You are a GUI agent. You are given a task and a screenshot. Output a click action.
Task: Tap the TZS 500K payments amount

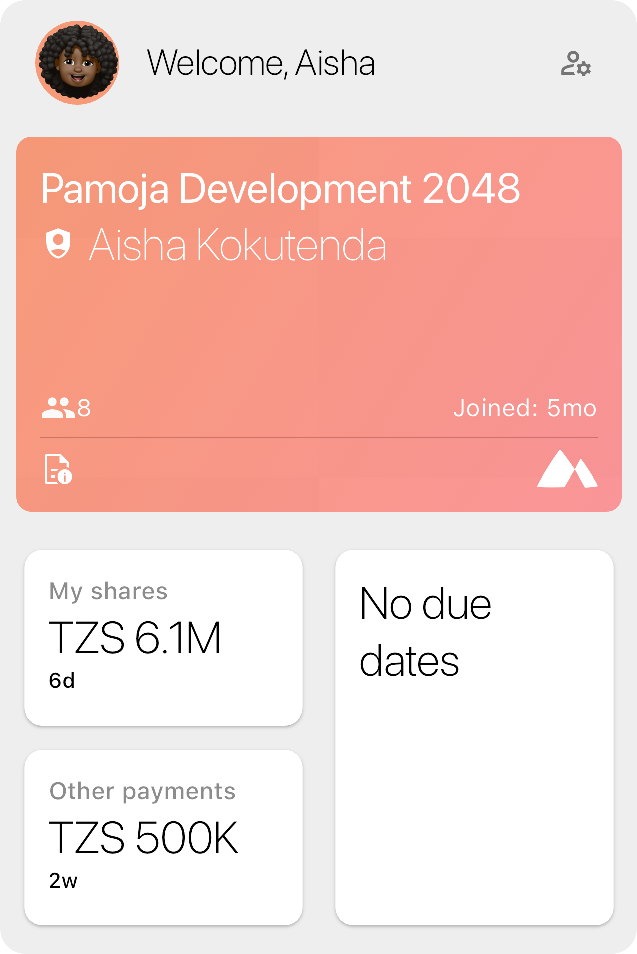coord(143,838)
